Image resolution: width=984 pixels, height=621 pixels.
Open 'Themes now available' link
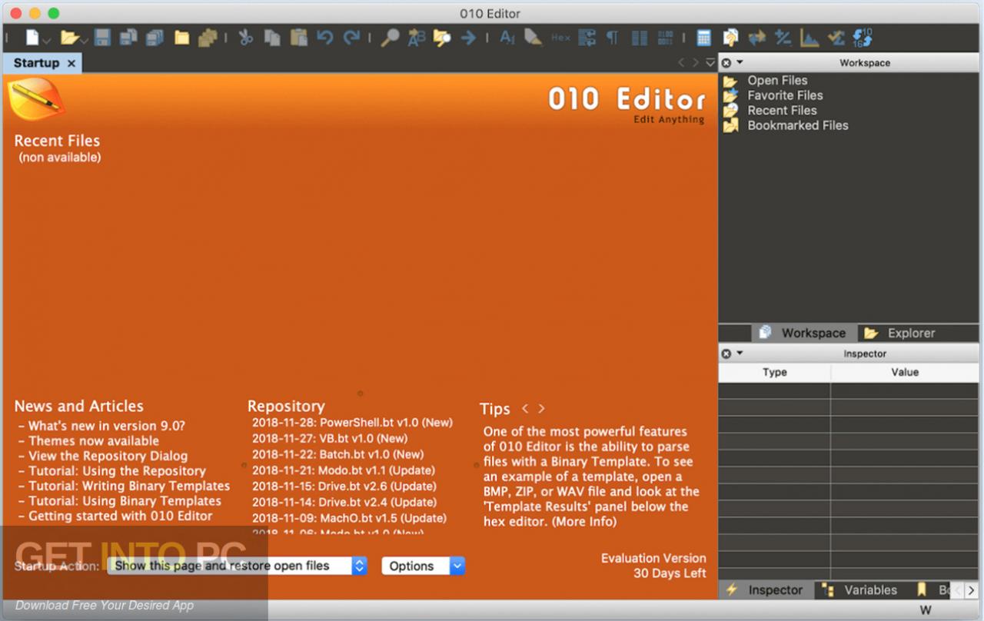(94, 441)
